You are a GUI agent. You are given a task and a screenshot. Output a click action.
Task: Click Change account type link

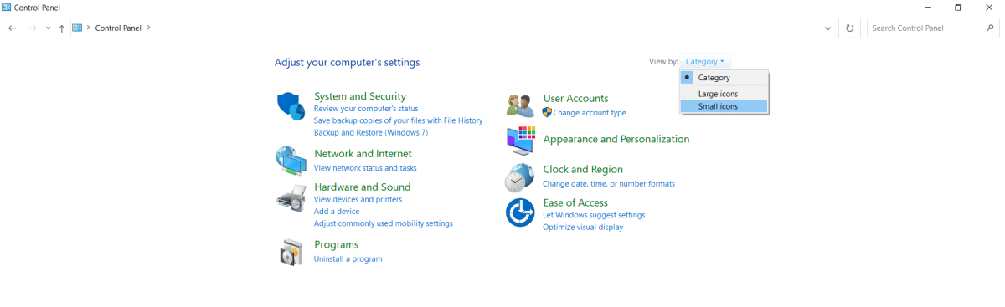pyautogui.click(x=590, y=113)
